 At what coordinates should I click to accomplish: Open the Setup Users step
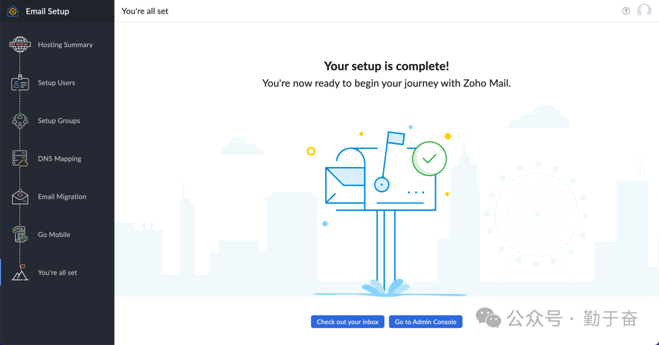56,83
